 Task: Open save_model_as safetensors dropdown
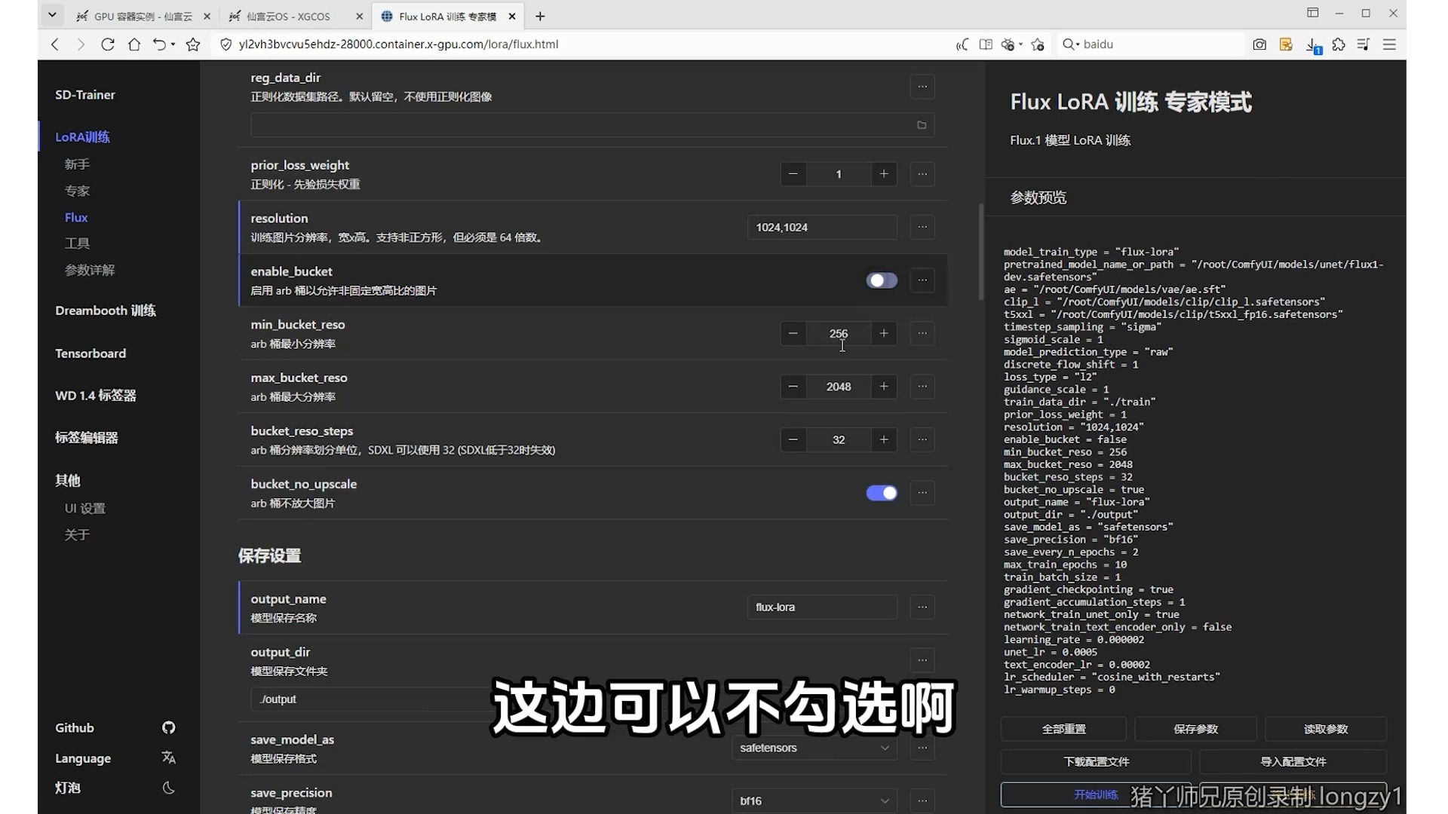click(x=814, y=748)
